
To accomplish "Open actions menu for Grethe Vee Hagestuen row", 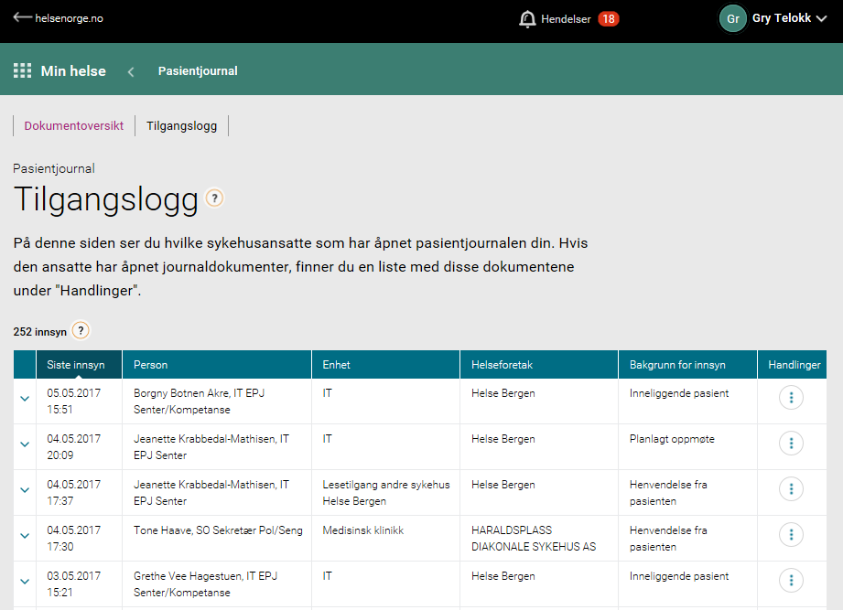I will pos(791,581).
